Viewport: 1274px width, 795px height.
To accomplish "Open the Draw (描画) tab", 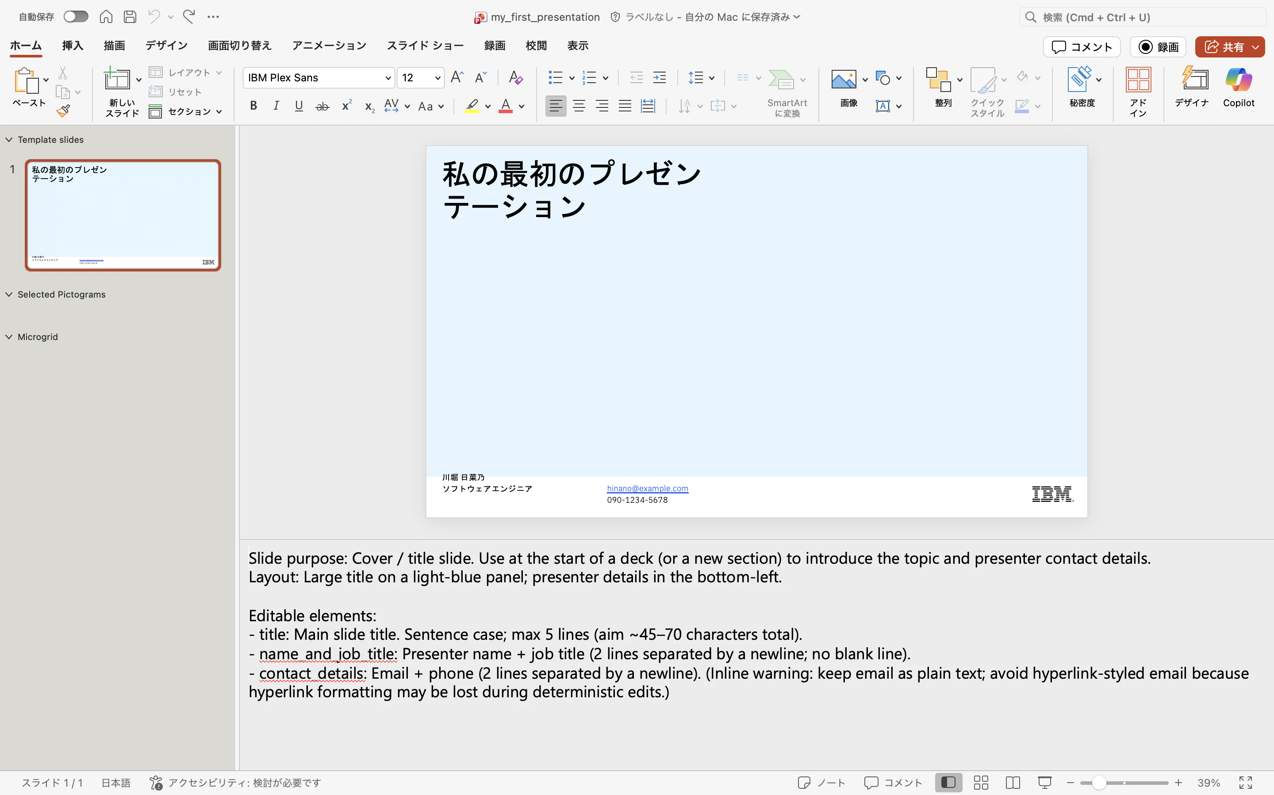I will 114,46.
